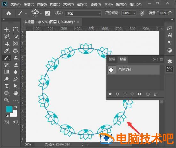The image size is (176, 148).
Task: Switch to the 图层 tab
Action: (112, 59)
